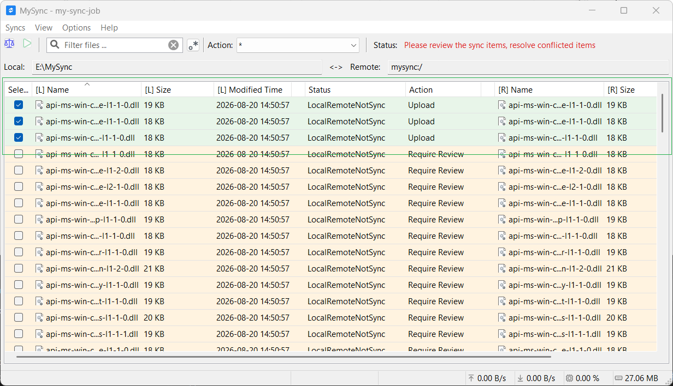
Task: Click the magnifier icon in the filter box
Action: (x=55, y=45)
